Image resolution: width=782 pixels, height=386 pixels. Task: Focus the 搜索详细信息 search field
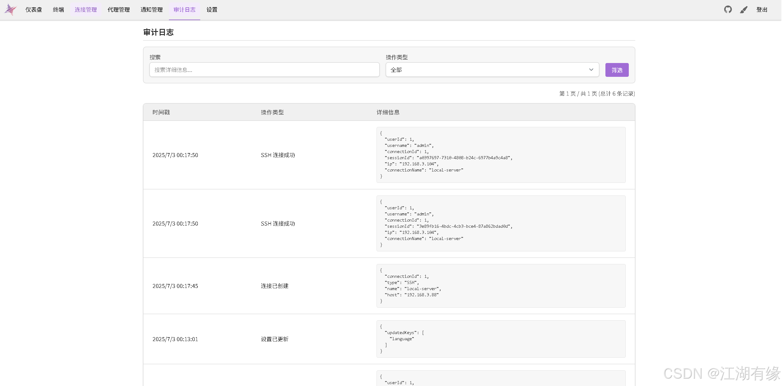264,70
